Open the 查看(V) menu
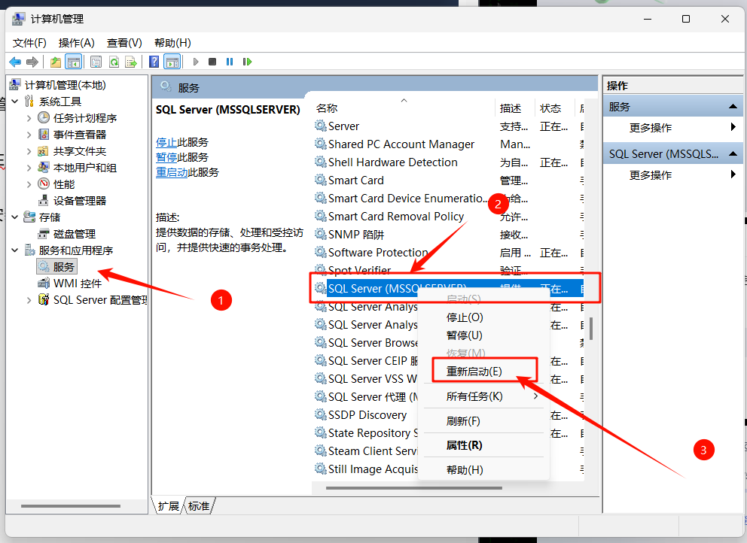Viewport: 747px width, 543px height. pos(123,43)
